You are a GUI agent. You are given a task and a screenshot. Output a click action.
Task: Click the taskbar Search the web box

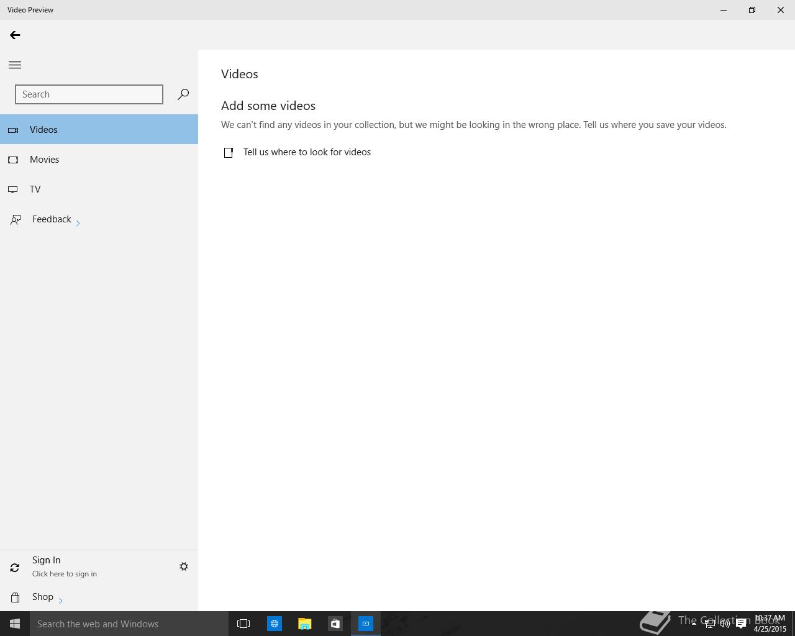coord(129,624)
